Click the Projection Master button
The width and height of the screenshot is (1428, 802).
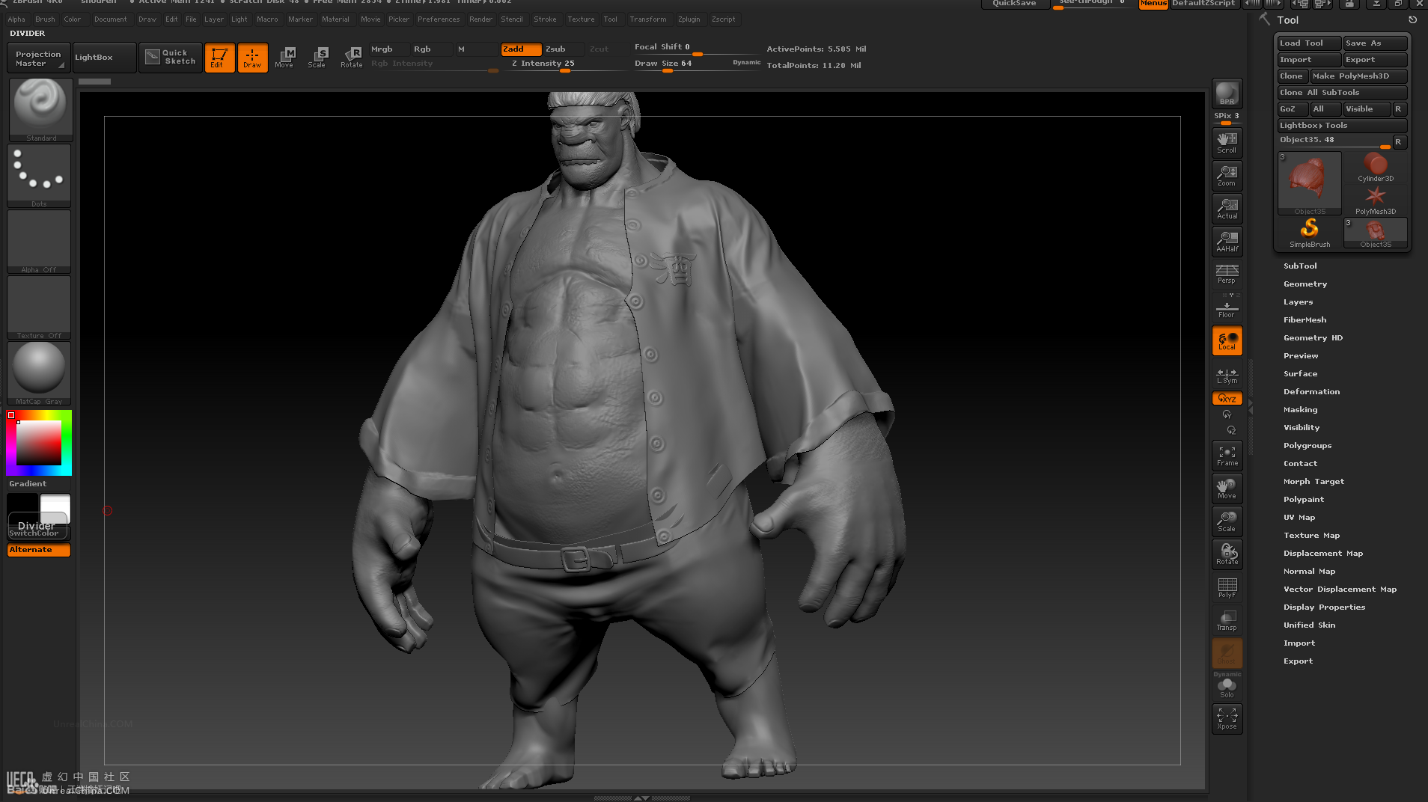point(39,58)
